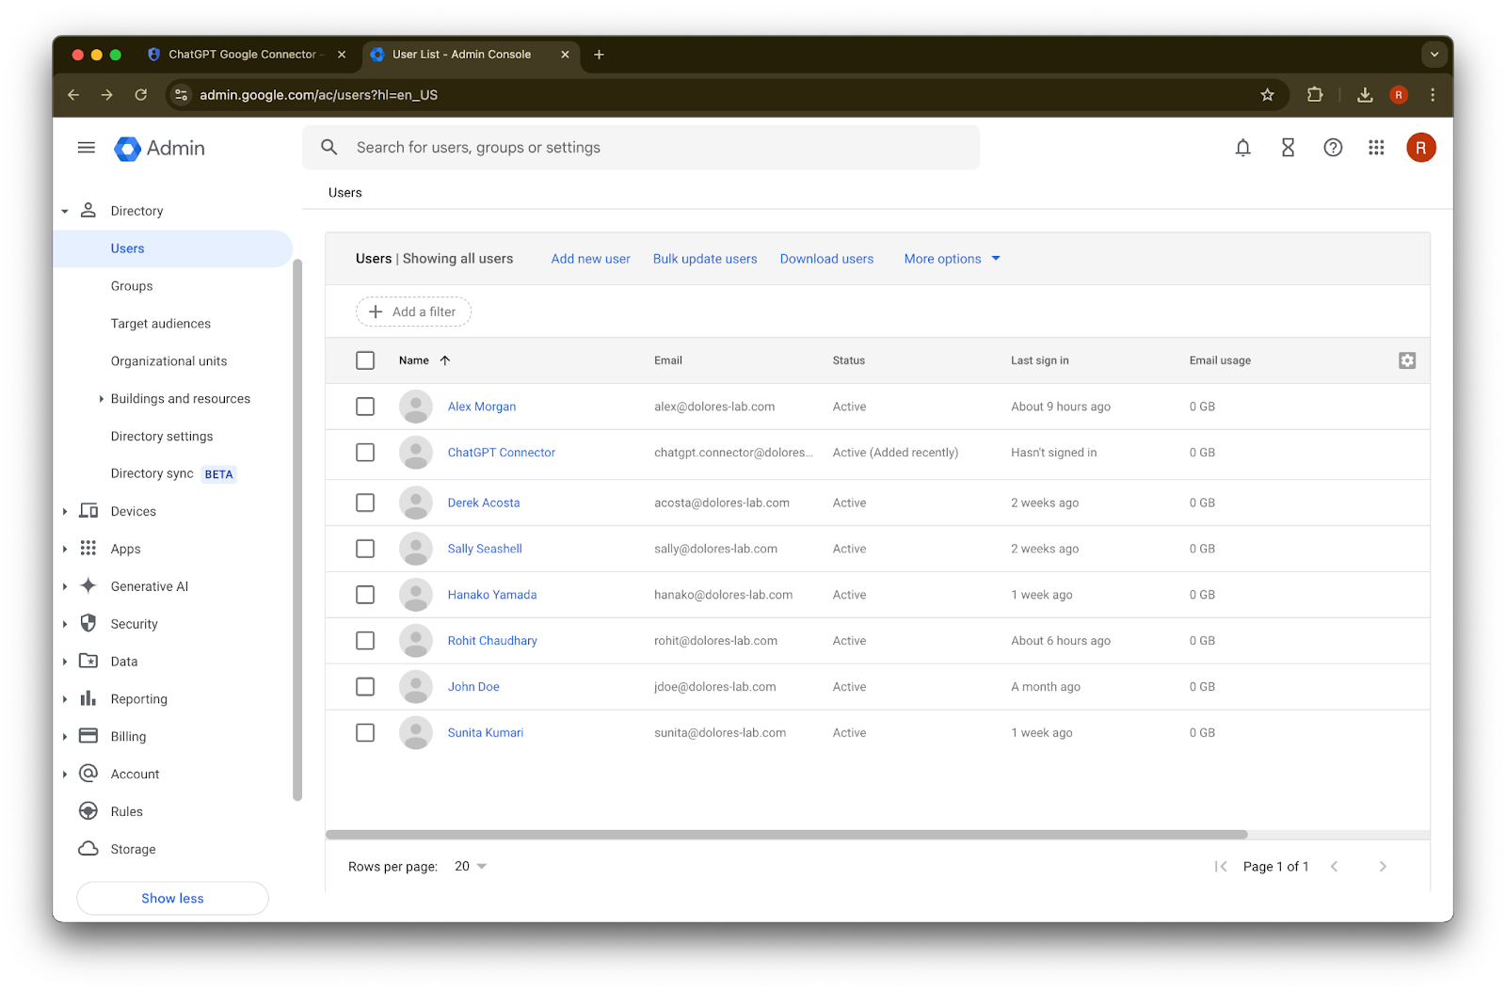The width and height of the screenshot is (1506, 991).
Task: Open the tasks hourglass icon
Action: point(1288,148)
